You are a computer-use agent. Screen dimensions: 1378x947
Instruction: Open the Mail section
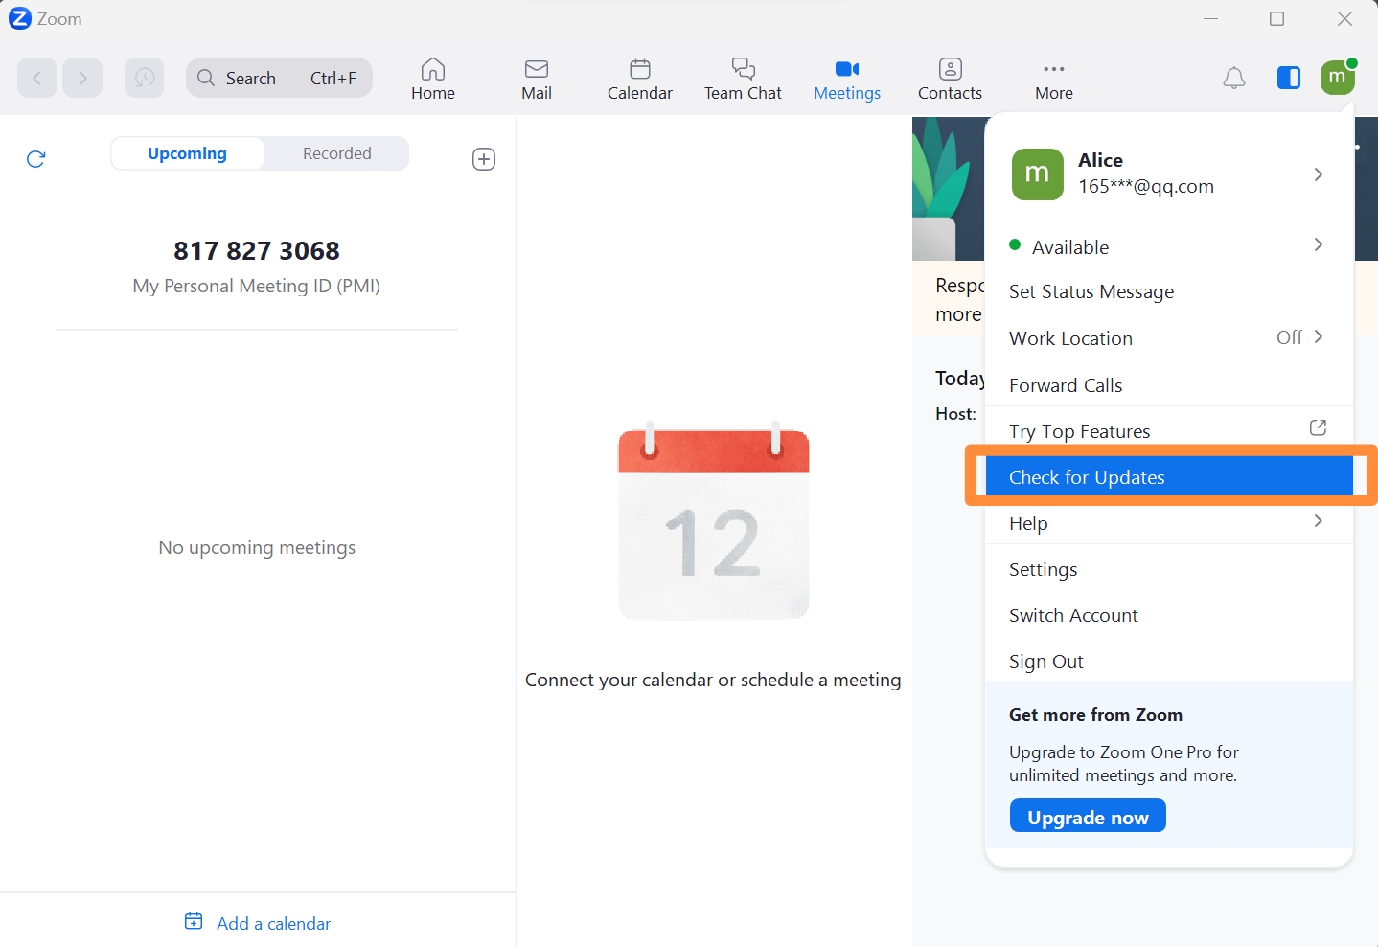pyautogui.click(x=537, y=79)
